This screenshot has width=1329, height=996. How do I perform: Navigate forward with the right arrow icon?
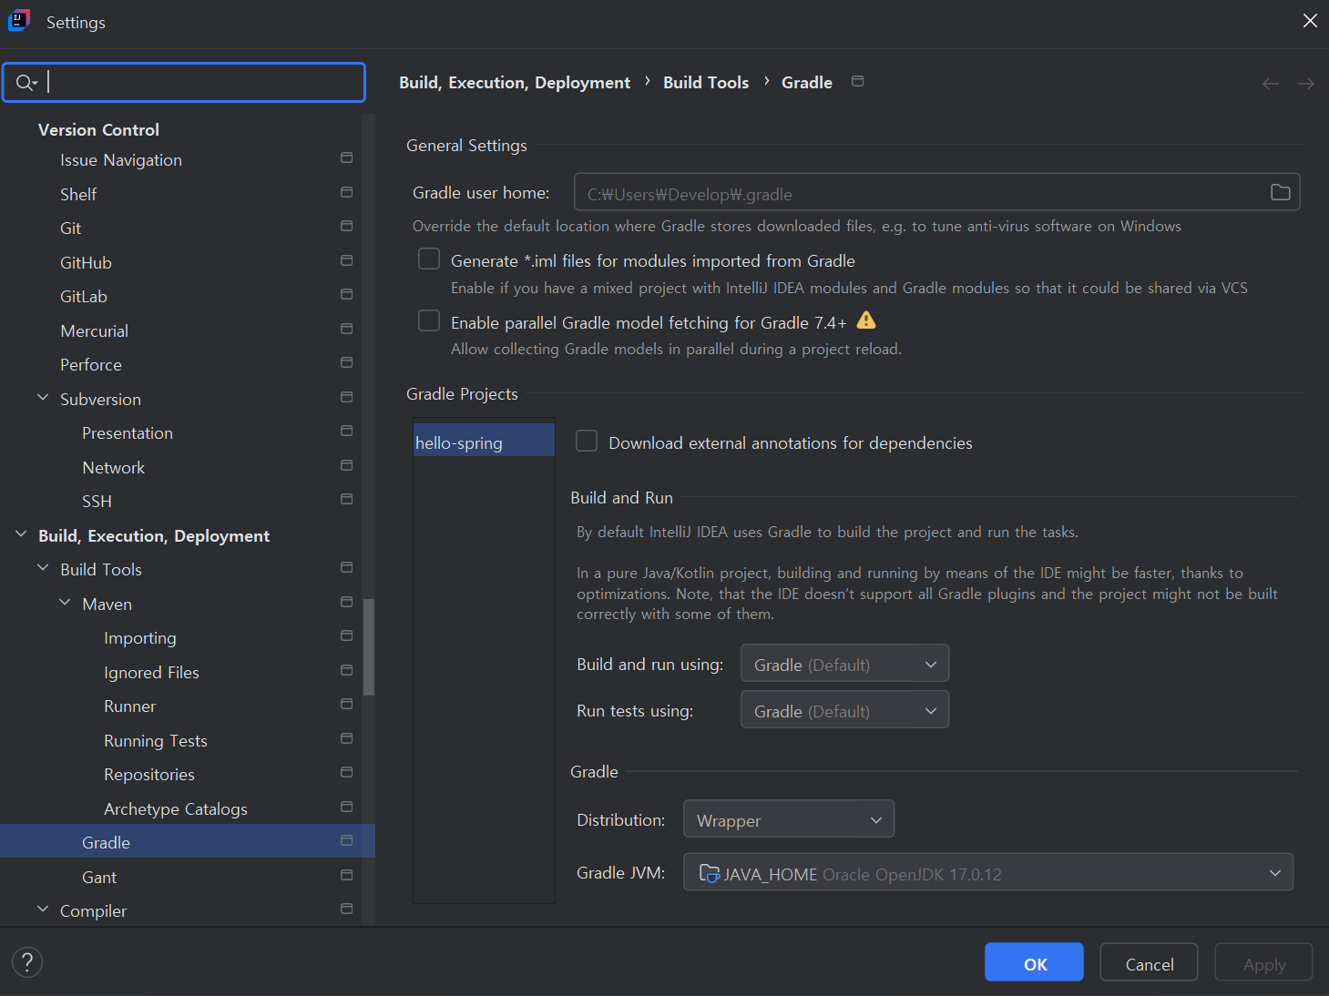(x=1305, y=84)
